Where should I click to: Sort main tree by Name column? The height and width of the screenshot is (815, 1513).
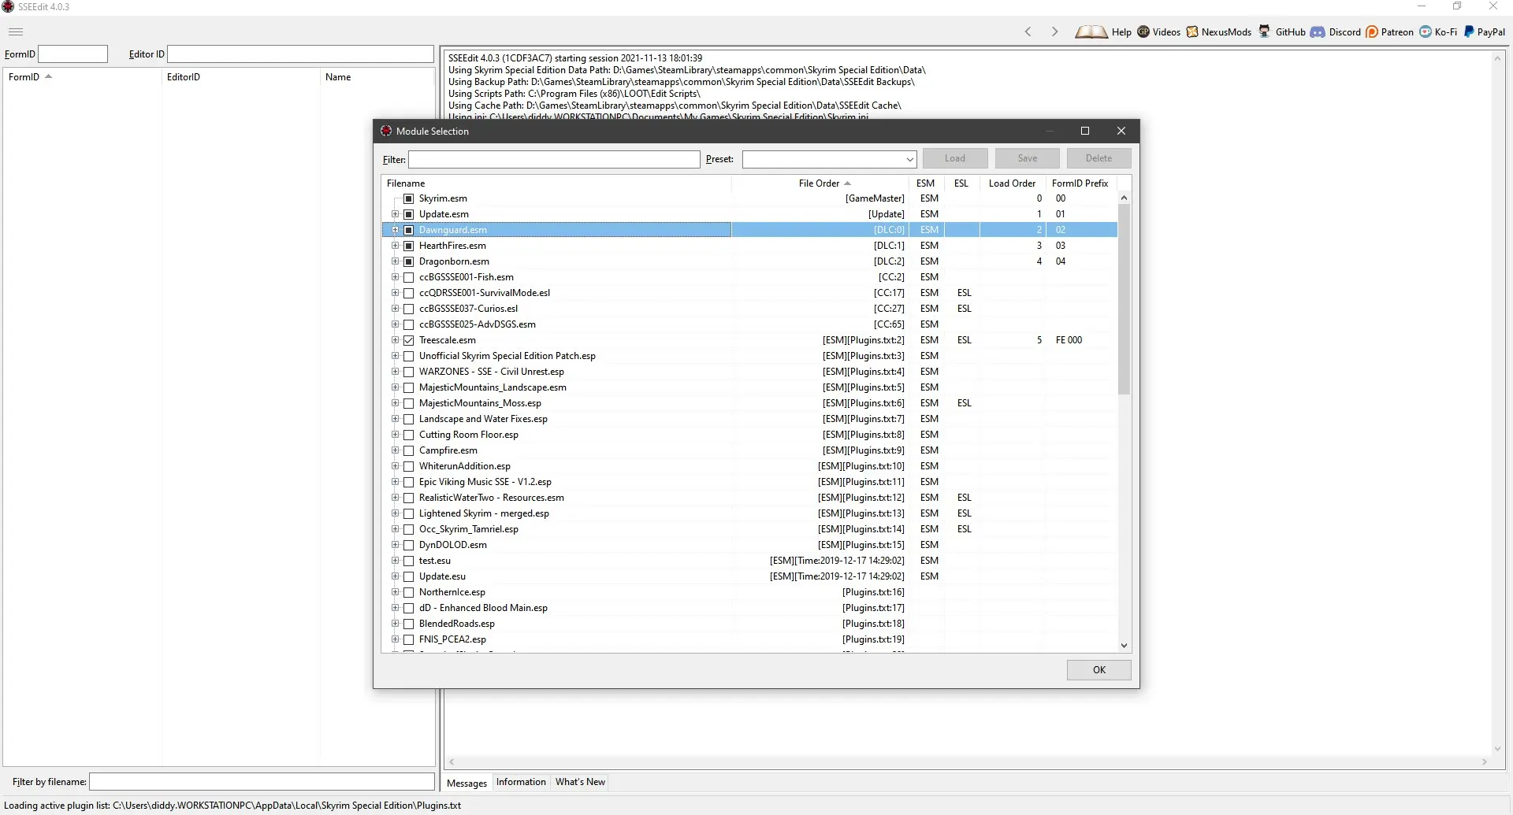[x=377, y=77]
